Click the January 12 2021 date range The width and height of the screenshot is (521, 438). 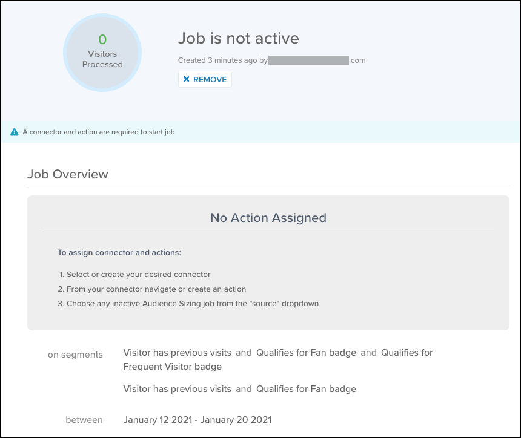click(x=197, y=419)
